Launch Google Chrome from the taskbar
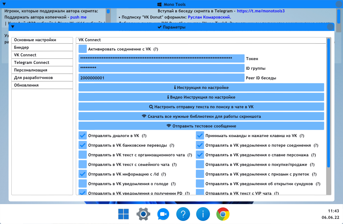This screenshot has height=224, width=343. pyautogui.click(x=223, y=214)
